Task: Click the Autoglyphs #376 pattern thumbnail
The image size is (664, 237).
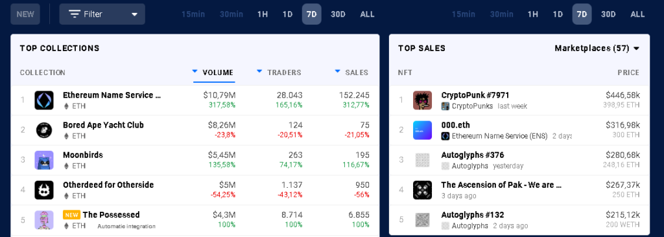Action: [x=422, y=160]
